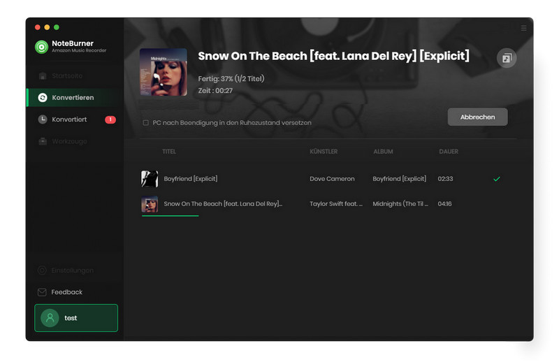Screen dimensions: 559x362
Task: Click the Zeit : 00:27 text
Action: tap(215, 91)
